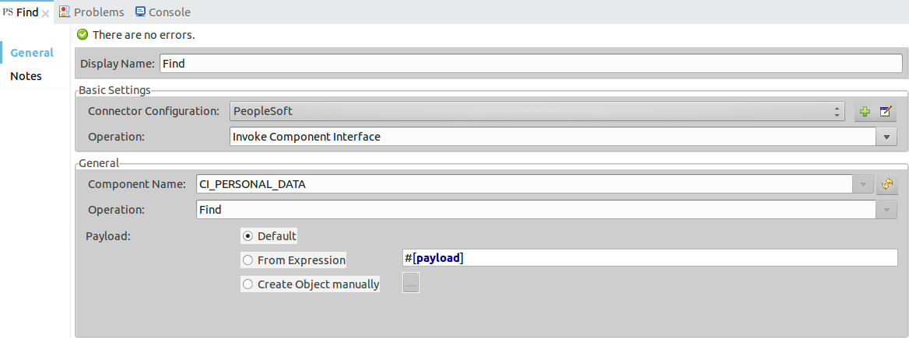Switch to the Console tab
This screenshot has height=338, width=909.
170,12
